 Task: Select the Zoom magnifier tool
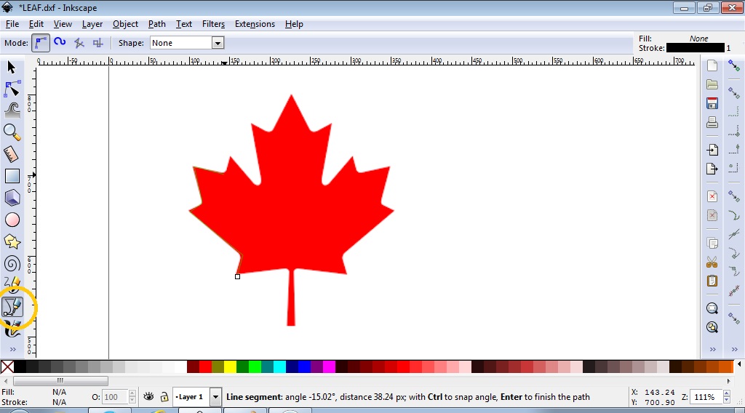[x=12, y=132]
